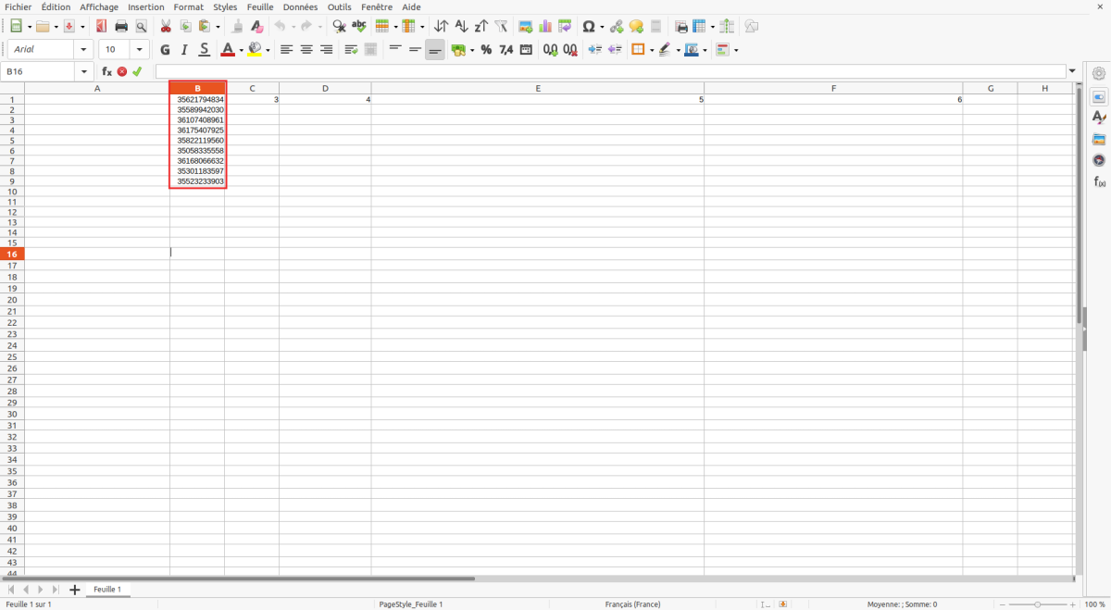This screenshot has width=1111, height=610.
Task: Expand currency format dropdown arrow
Action: point(471,50)
